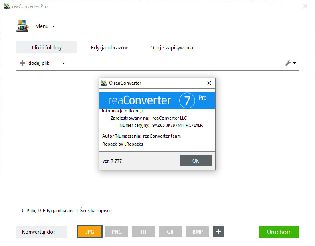The width and height of the screenshot is (315, 246).
Task: Click the Repack by LRepacks text
Action: (123, 144)
